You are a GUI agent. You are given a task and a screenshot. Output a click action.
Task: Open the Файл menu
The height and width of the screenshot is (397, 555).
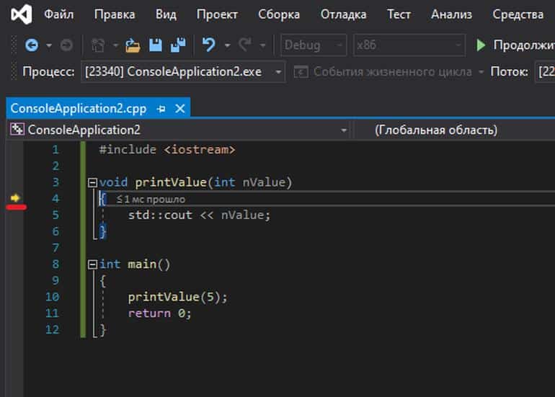coord(59,14)
